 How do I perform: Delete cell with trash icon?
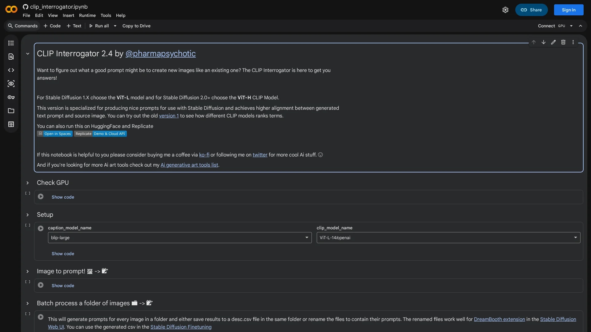click(x=563, y=42)
